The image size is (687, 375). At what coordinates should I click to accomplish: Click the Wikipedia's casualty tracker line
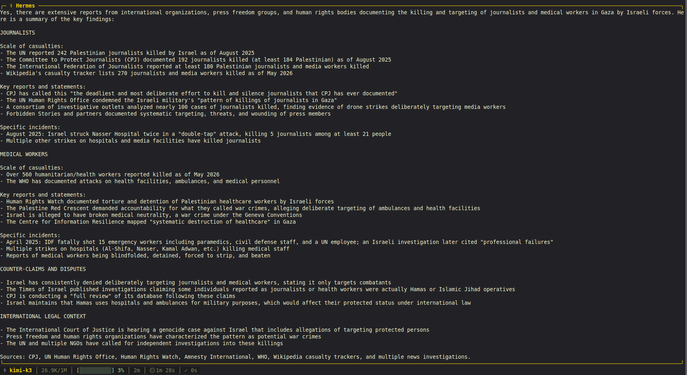click(146, 73)
